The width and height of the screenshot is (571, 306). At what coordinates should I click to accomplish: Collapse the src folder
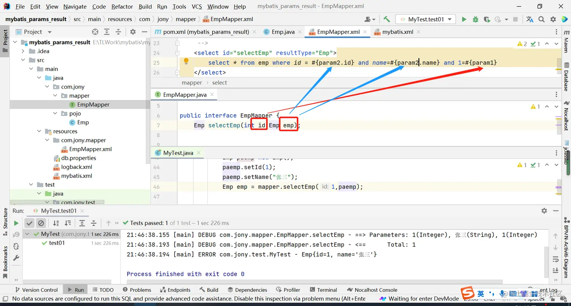[23, 60]
